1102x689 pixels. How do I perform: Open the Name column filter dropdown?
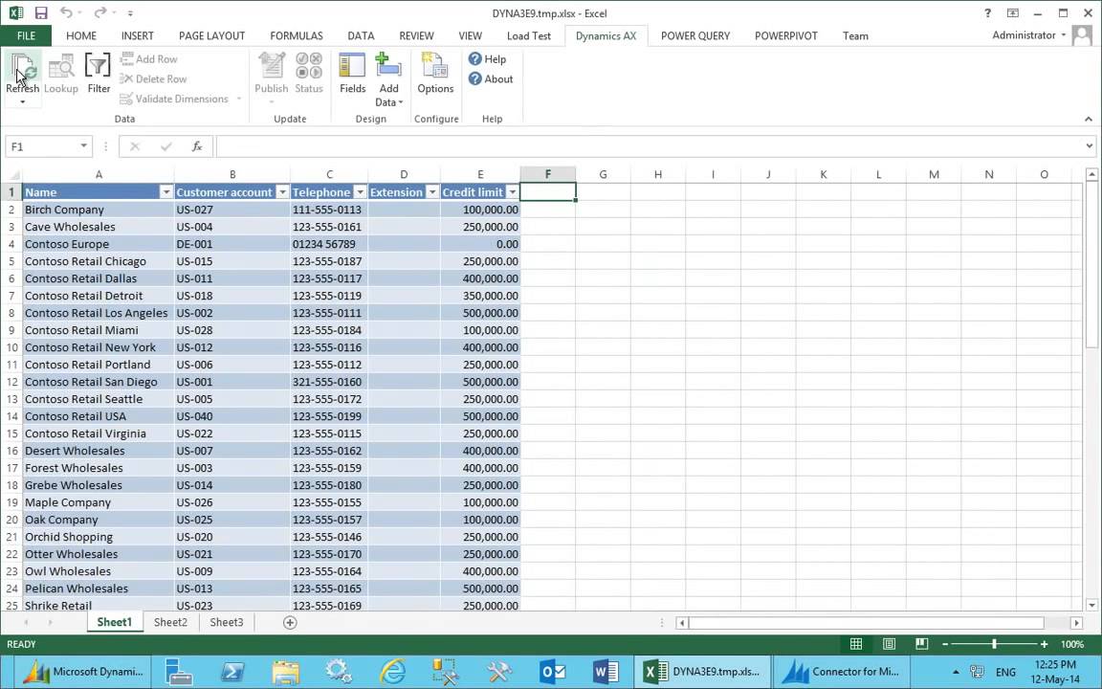coord(165,192)
